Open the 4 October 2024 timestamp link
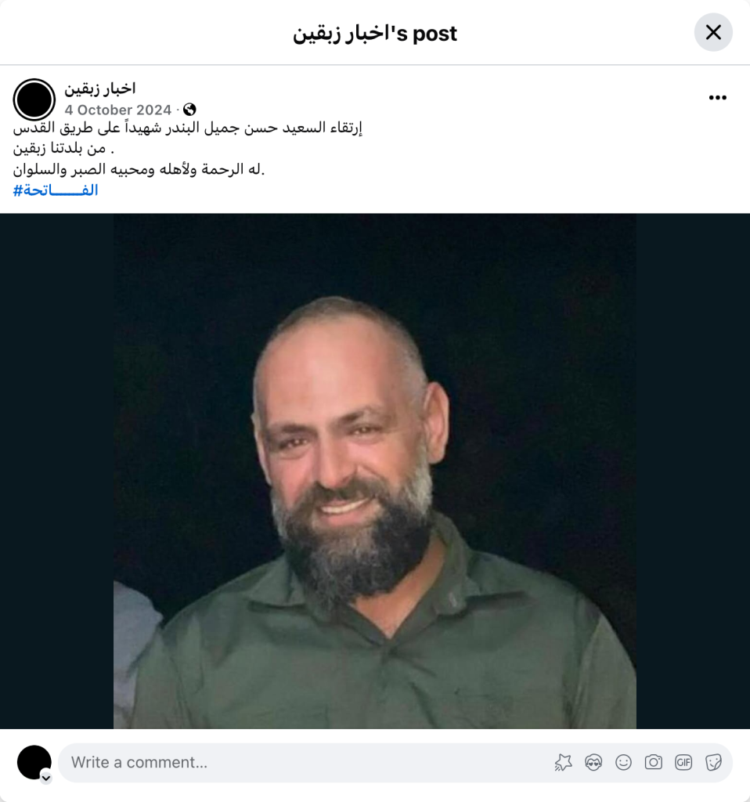This screenshot has height=802, width=750. tap(117, 110)
